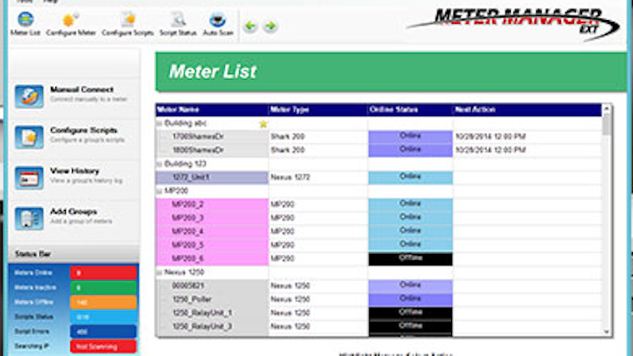Sort by the Next Action column header

pyautogui.click(x=527, y=110)
